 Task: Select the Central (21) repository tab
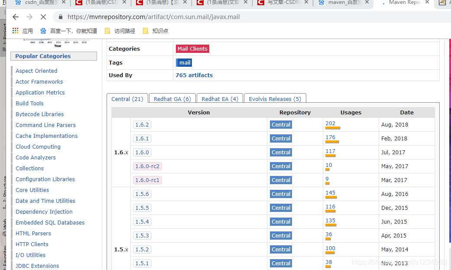click(x=127, y=99)
